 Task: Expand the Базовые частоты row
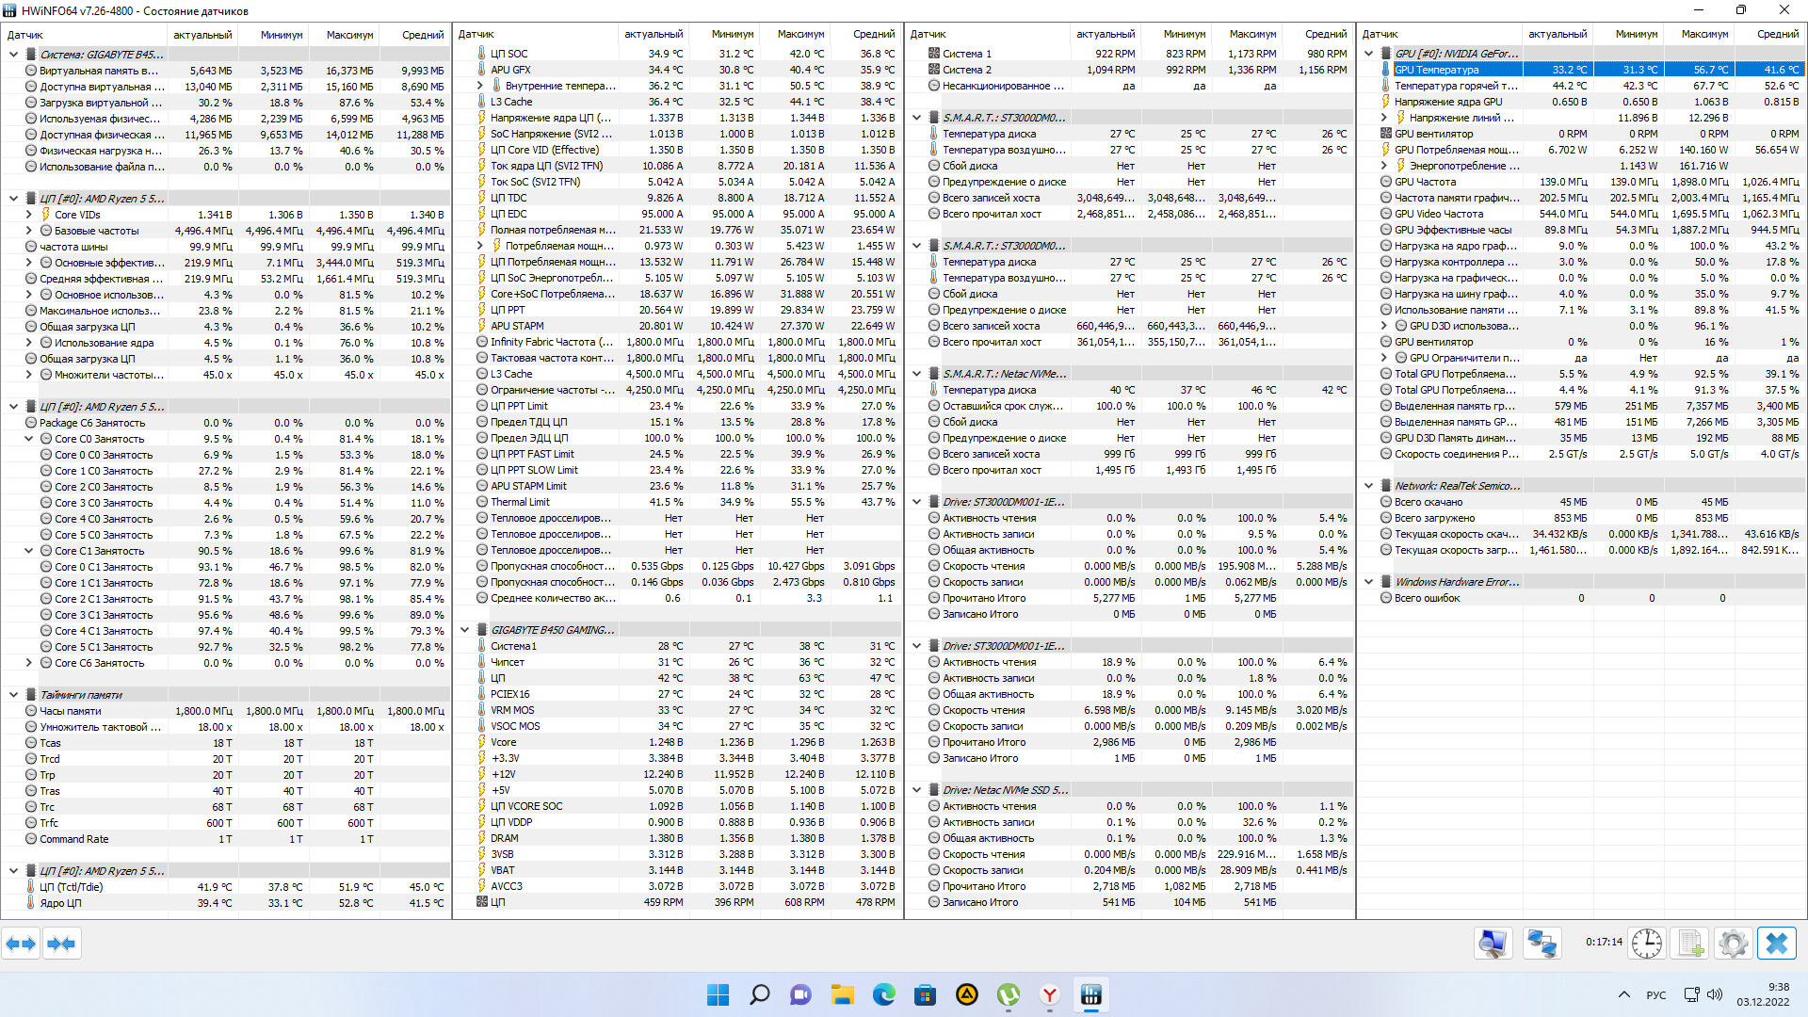click(28, 231)
